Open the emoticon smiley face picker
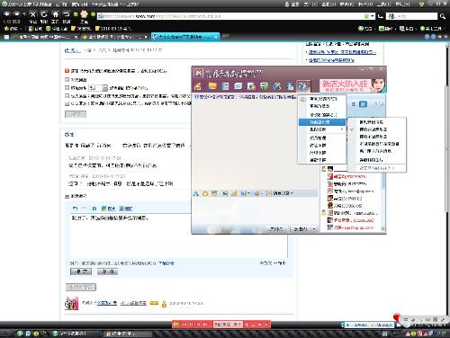The width and height of the screenshot is (450, 338). tap(205, 193)
